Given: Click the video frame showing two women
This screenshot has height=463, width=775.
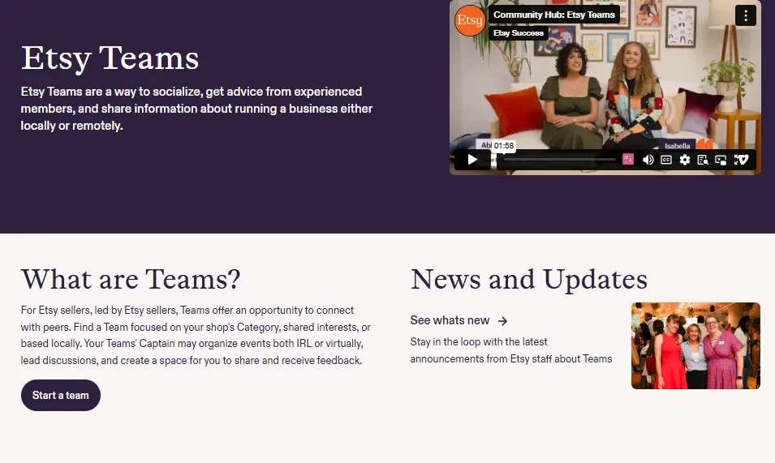Looking at the screenshot, I should click(605, 89).
